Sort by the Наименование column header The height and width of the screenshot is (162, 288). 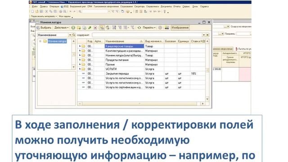tap(124, 41)
